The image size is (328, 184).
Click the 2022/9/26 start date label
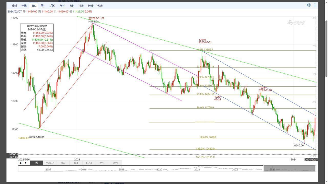point(24,159)
